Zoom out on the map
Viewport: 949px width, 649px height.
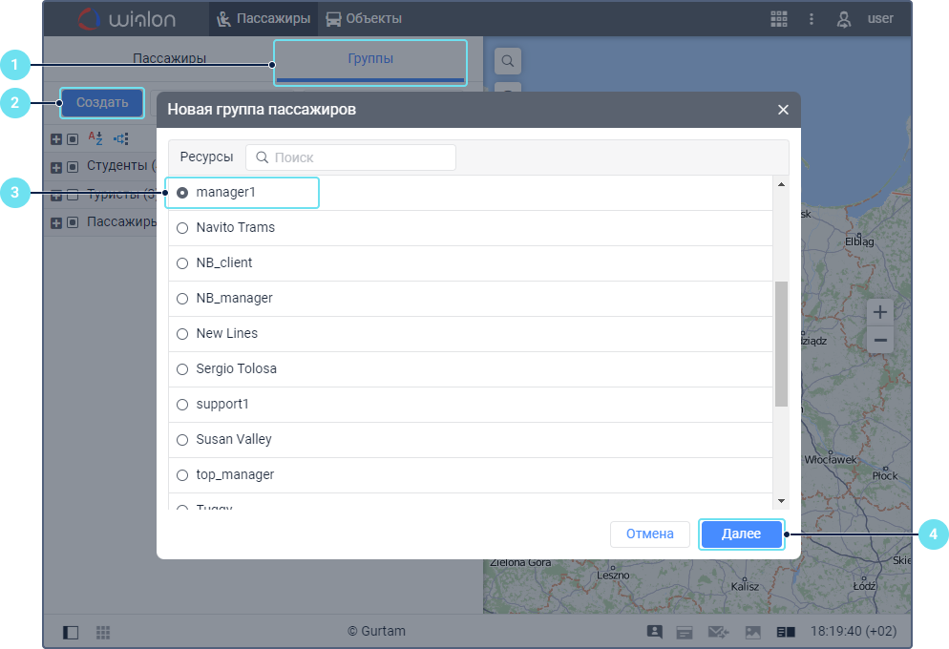[x=880, y=341]
